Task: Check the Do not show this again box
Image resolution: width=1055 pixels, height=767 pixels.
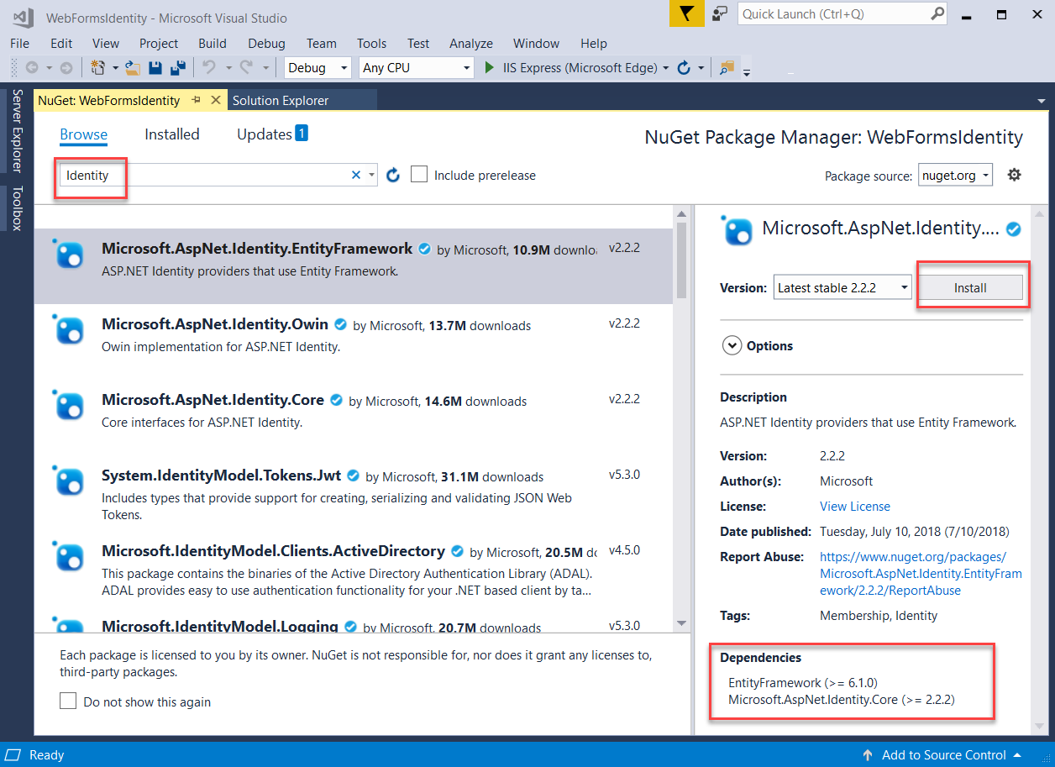Action: tap(68, 701)
